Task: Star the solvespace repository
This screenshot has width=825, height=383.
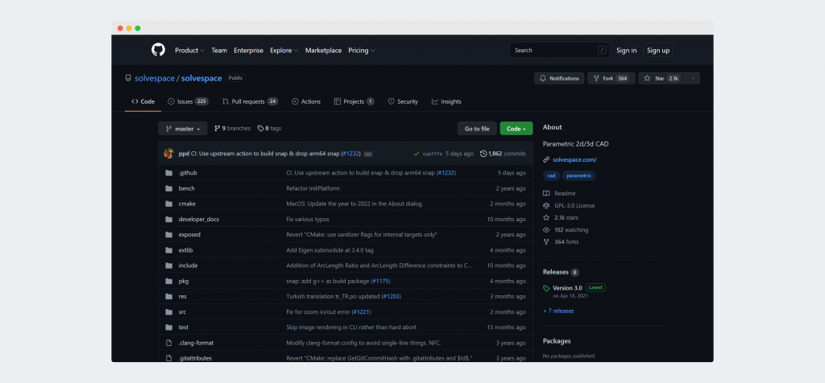Action: click(661, 78)
